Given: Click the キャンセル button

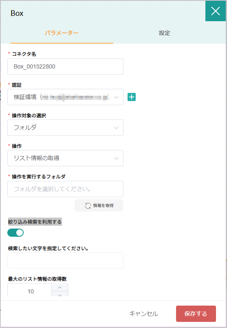Looking at the screenshot, I should [x=143, y=314].
